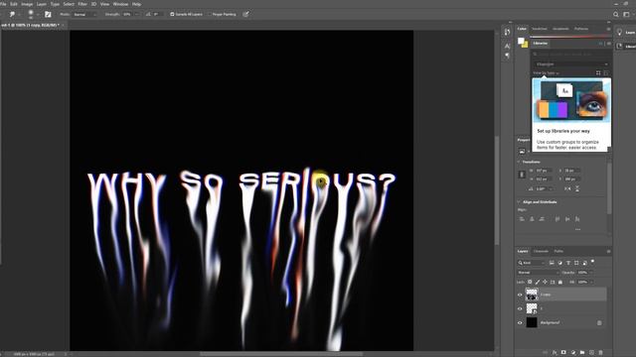The height and width of the screenshot is (357, 636).
Task: Click the Learn panel button
Action: tap(625, 33)
